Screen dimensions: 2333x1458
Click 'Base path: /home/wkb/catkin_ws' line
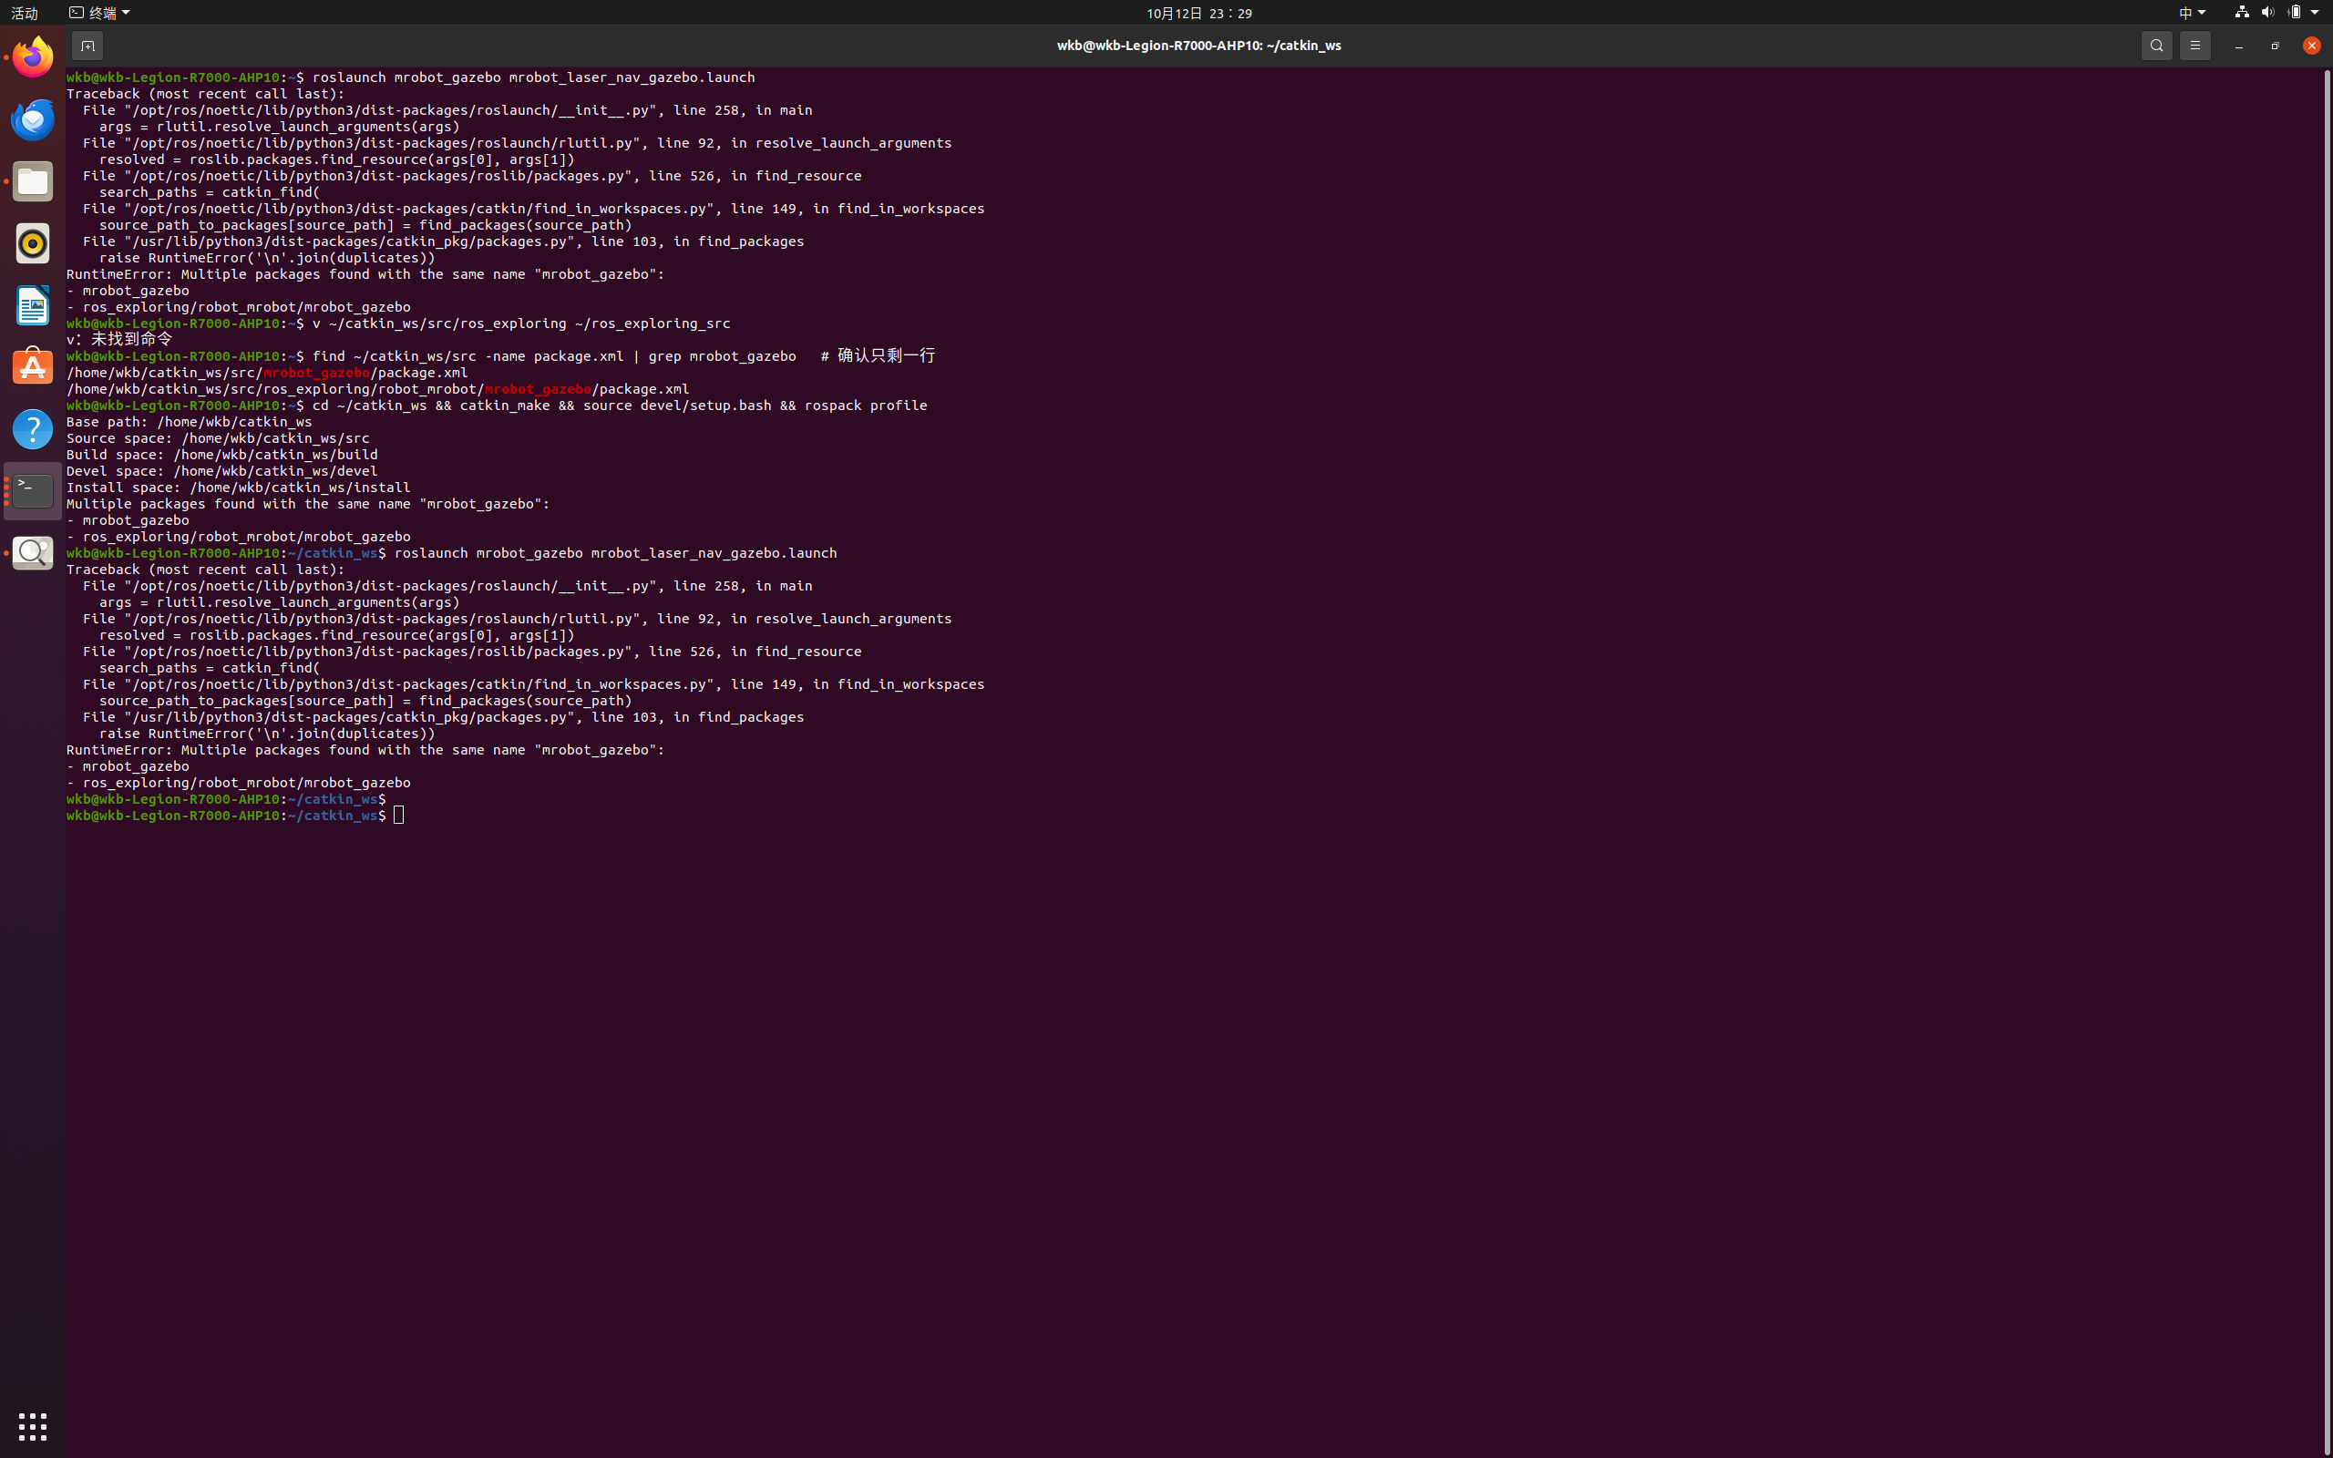click(189, 421)
